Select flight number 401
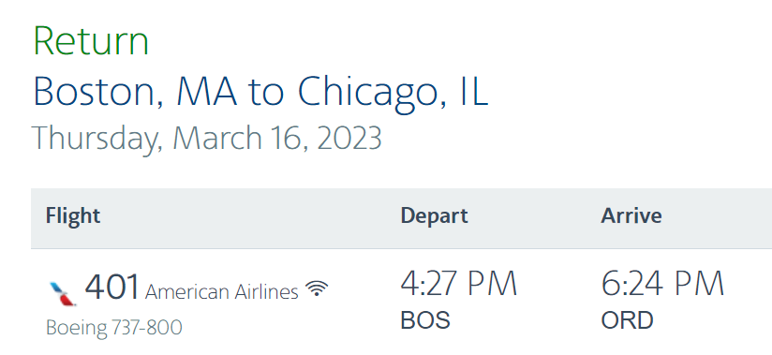 [x=112, y=287]
